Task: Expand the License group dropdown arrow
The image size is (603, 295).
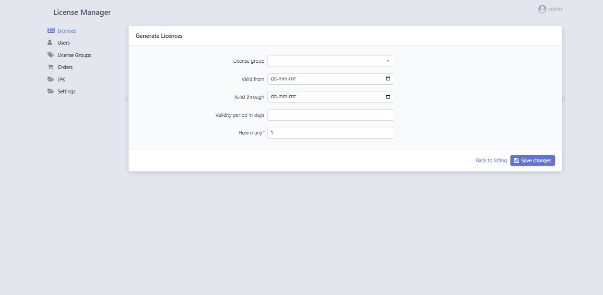Action: (x=388, y=61)
